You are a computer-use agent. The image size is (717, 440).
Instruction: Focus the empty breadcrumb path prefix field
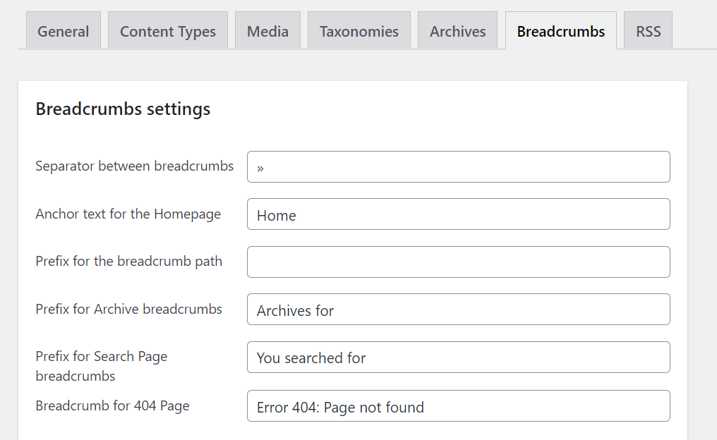coord(458,262)
